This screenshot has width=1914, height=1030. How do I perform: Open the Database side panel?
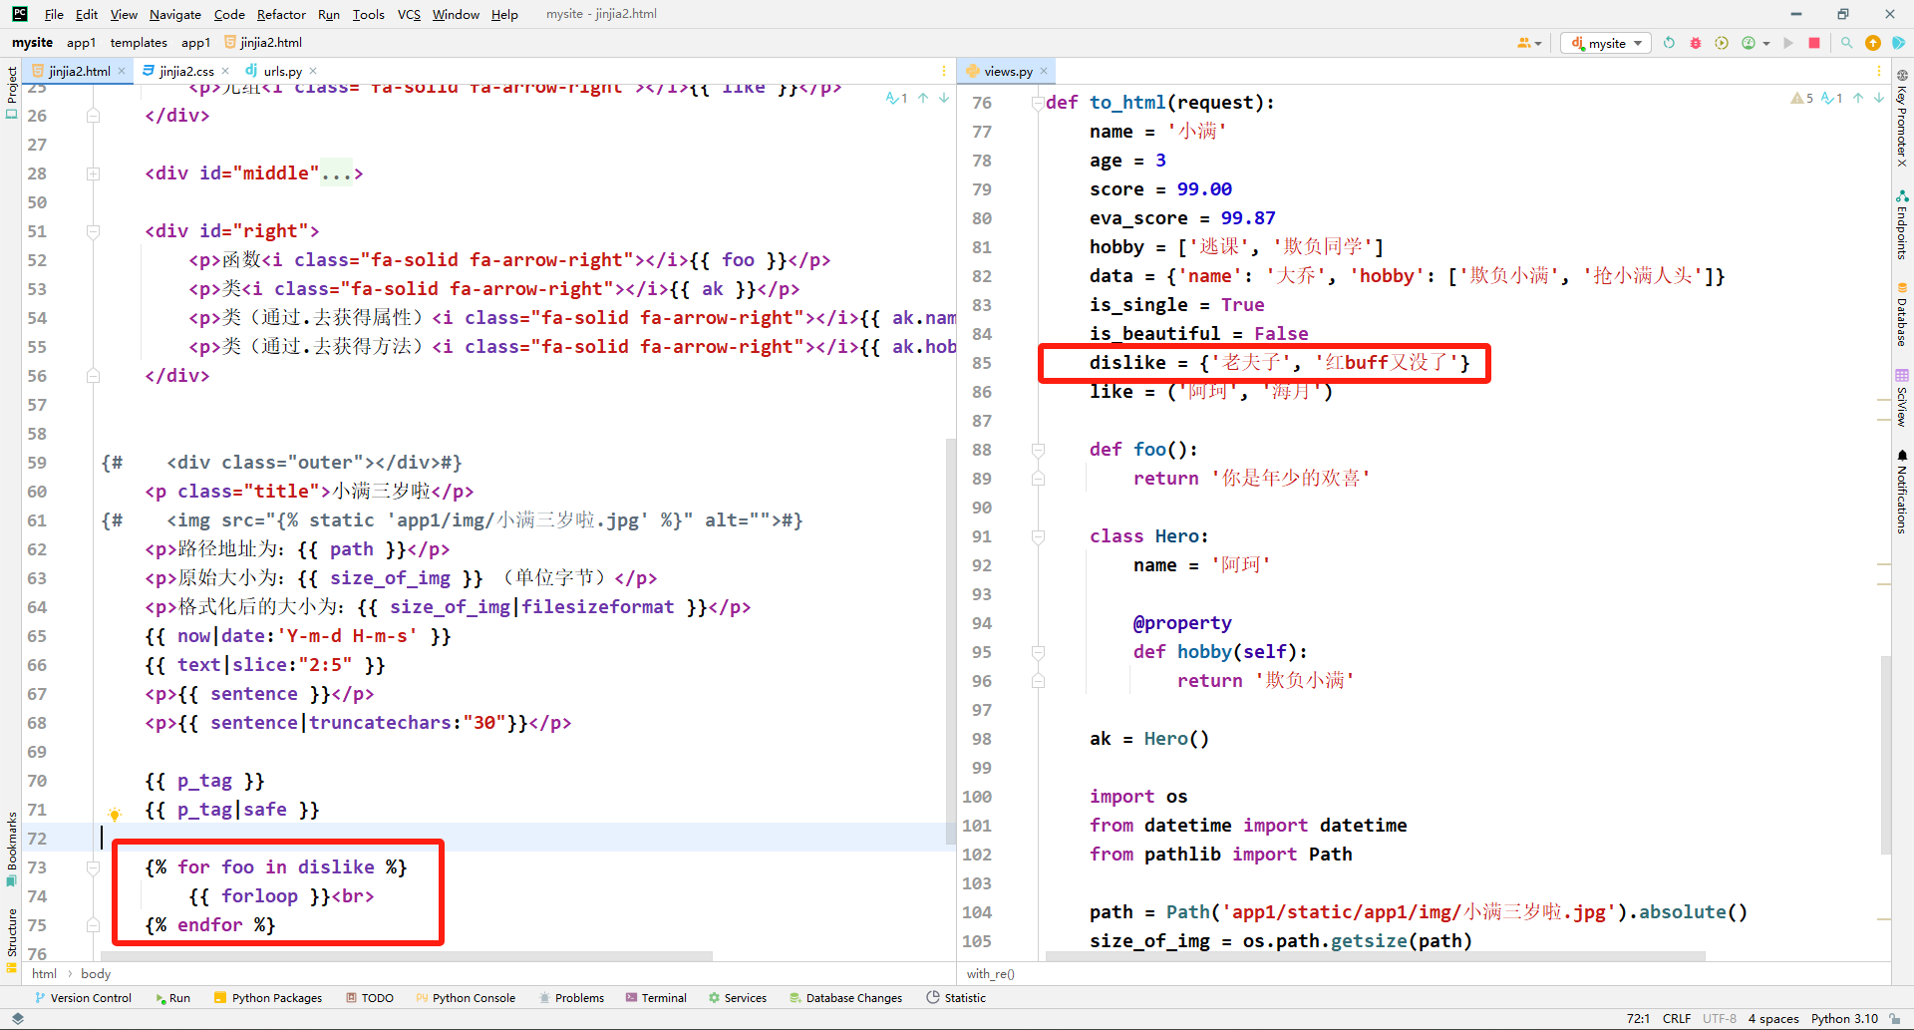pyautogui.click(x=1902, y=314)
